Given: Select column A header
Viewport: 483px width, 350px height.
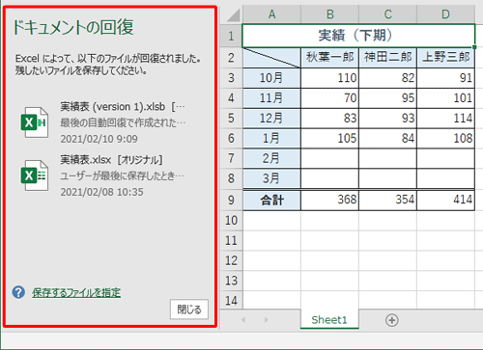Looking at the screenshot, I should click(271, 14).
